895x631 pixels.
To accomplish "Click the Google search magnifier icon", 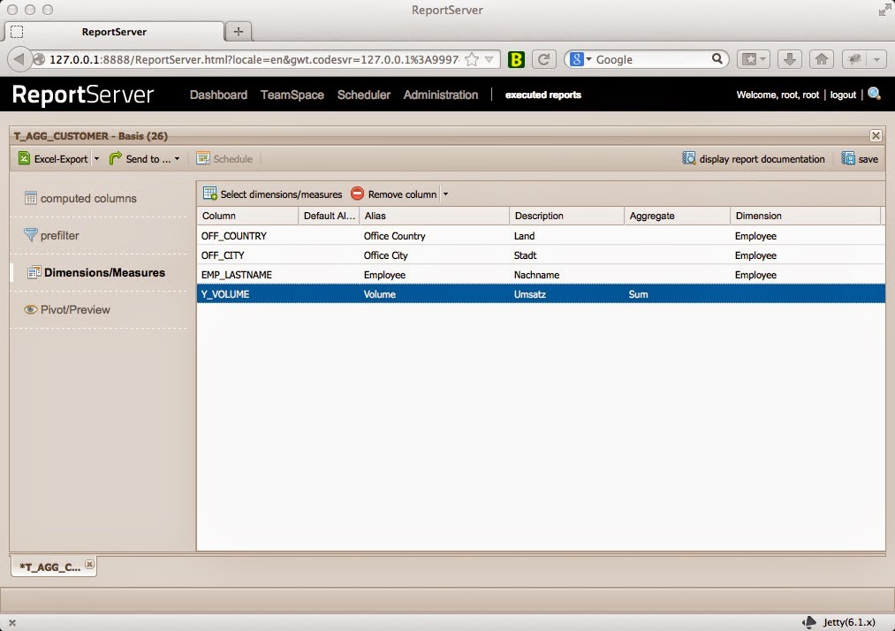I will (x=717, y=59).
